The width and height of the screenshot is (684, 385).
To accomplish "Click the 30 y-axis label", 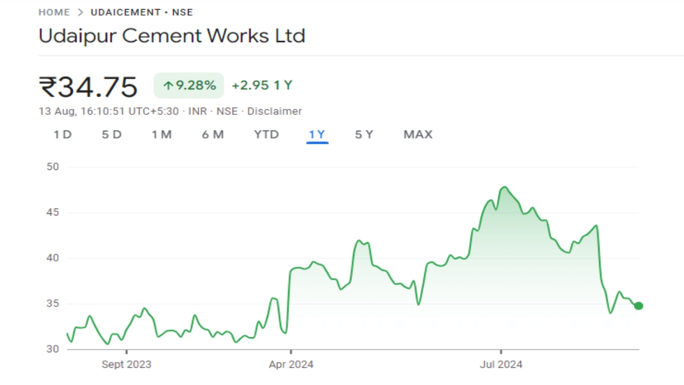I will (x=53, y=349).
